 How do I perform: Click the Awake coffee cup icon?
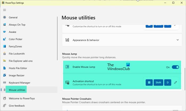(5, 32)
